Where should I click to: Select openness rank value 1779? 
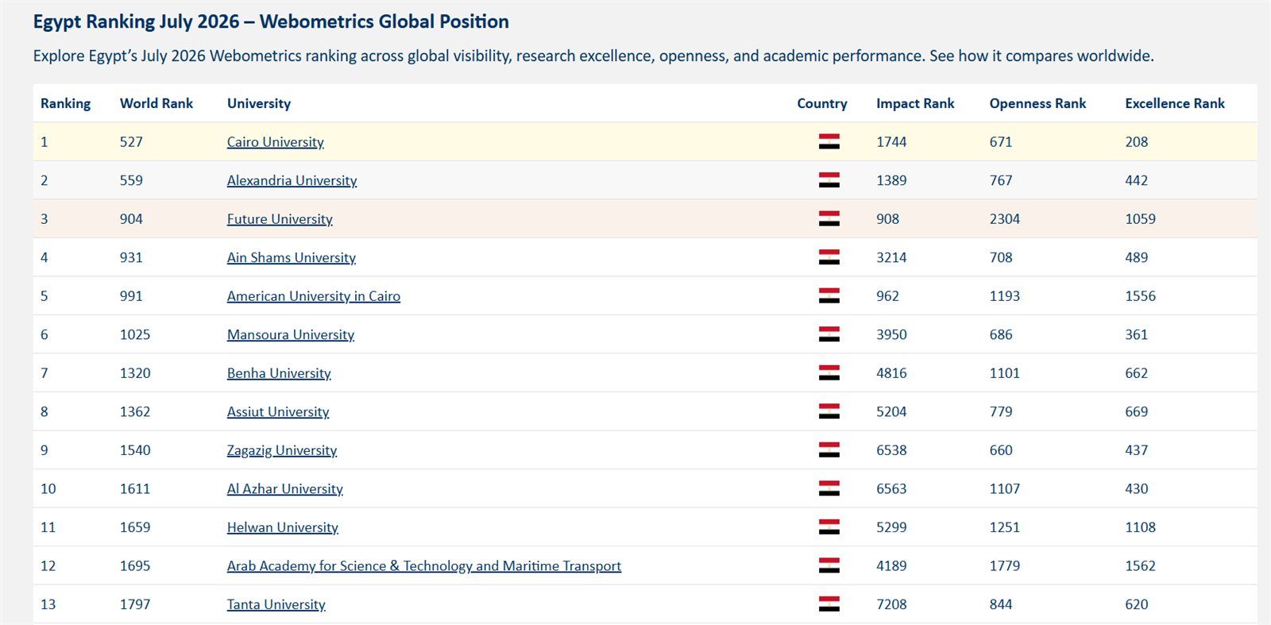pyautogui.click(x=1004, y=565)
